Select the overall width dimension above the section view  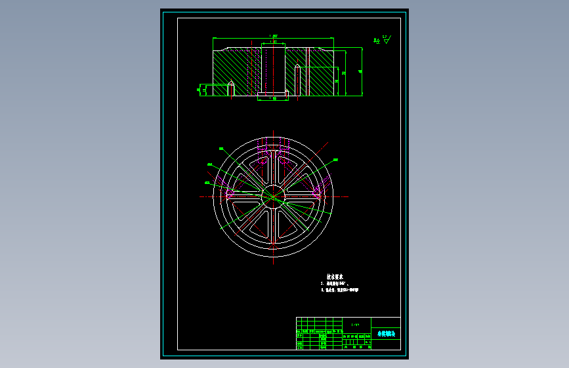click(x=273, y=37)
